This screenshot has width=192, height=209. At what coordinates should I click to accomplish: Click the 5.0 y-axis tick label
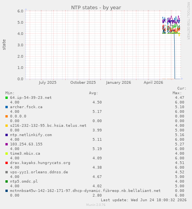point(20,22)
